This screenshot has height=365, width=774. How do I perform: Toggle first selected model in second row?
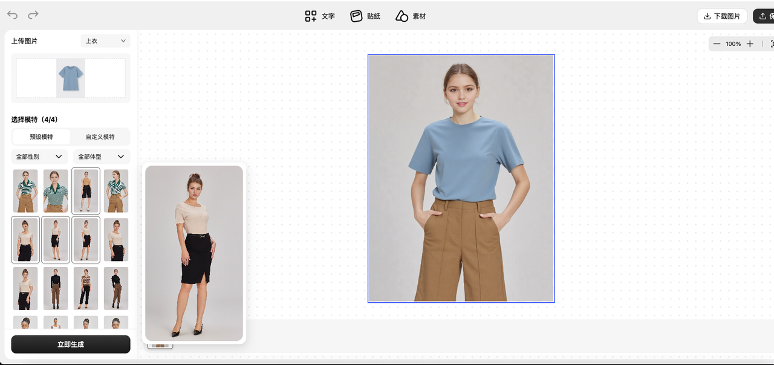click(25, 240)
